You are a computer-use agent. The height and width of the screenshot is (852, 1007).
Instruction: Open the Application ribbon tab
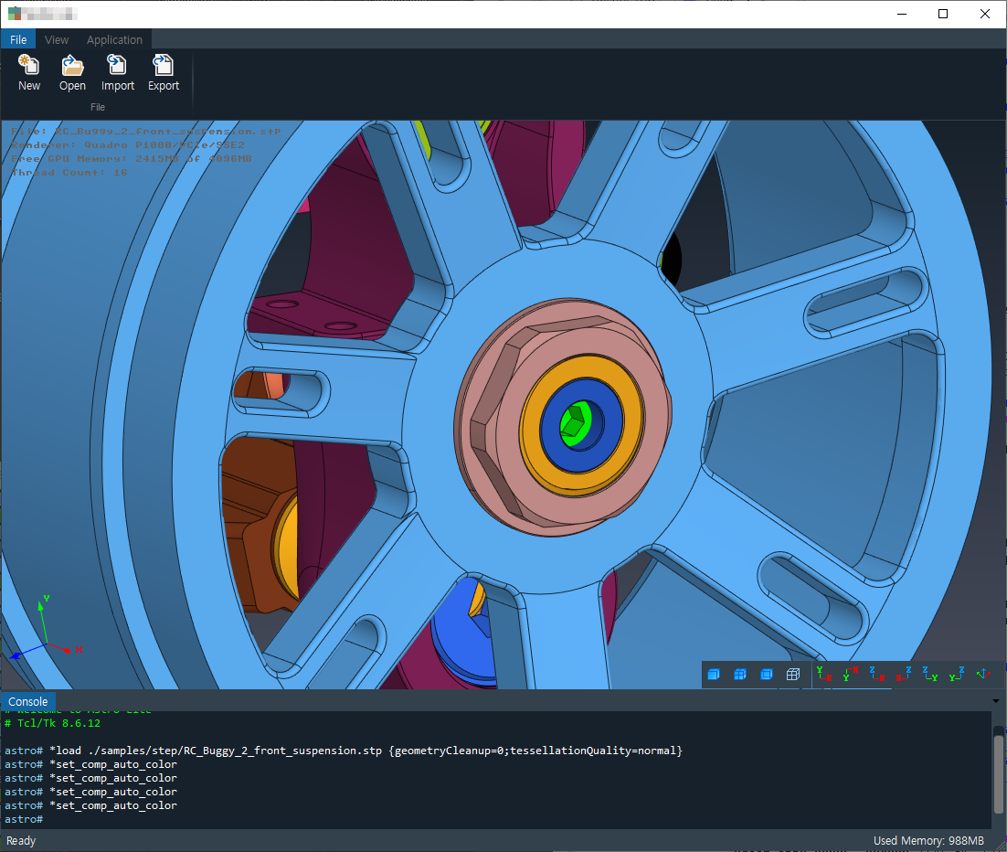point(114,39)
